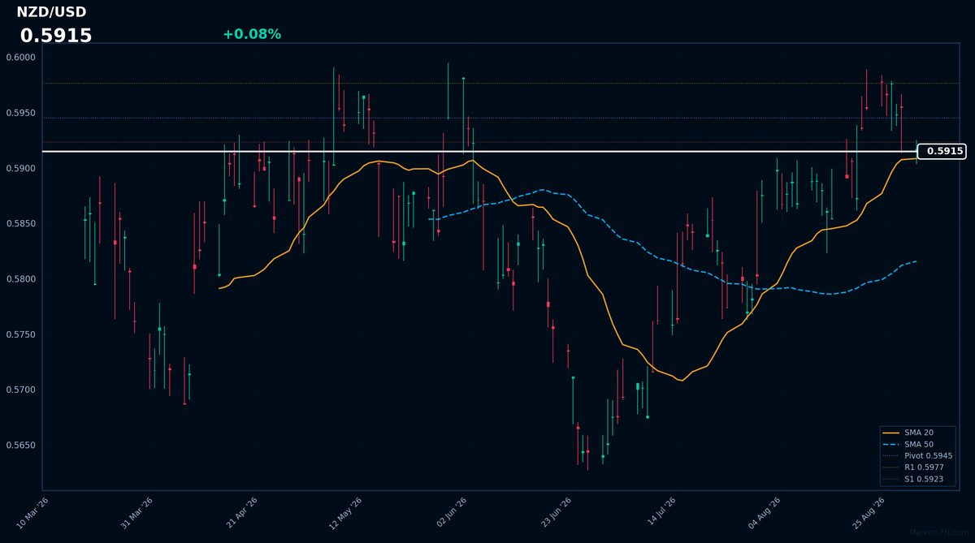Click the NZD/USD pair title
The width and height of the screenshot is (975, 543).
[x=51, y=12]
